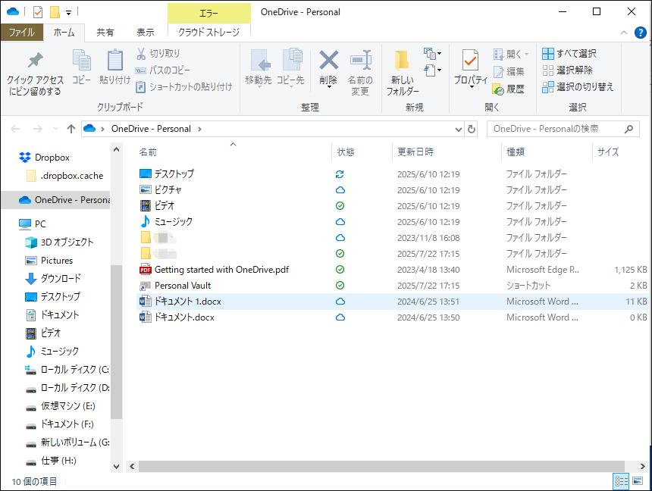
Task: Click the プロパティ checkmark icon
Action: click(470, 61)
